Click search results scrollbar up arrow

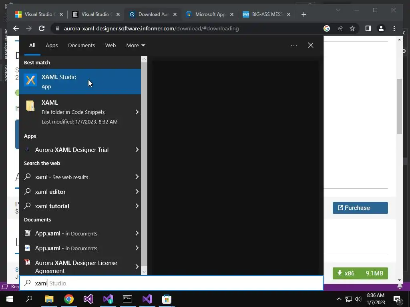[x=144, y=59]
